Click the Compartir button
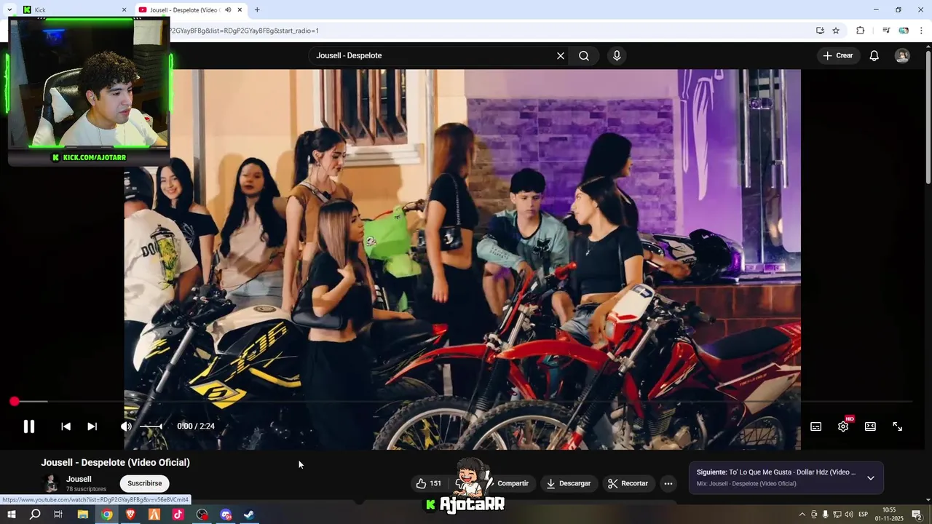932x524 pixels. 513,483
